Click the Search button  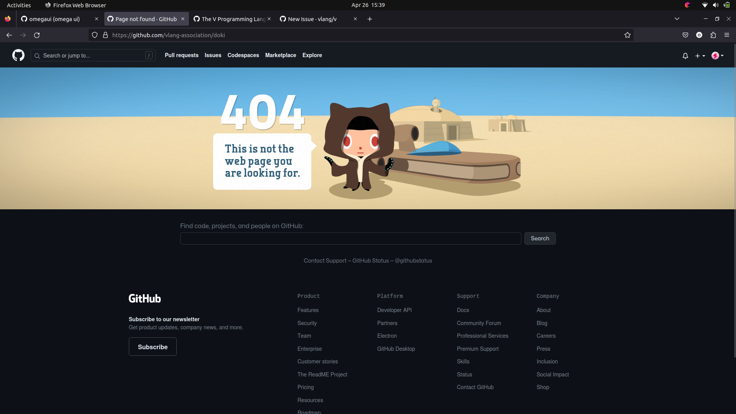540,238
